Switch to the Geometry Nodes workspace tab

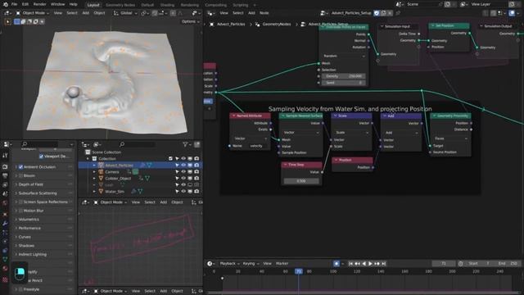pyautogui.click(x=120, y=5)
